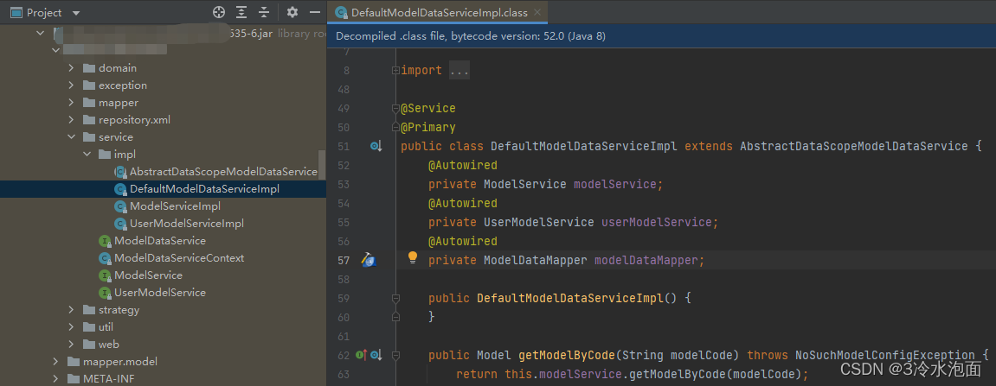
Task: Hide the Project tool window
Action: (x=314, y=12)
